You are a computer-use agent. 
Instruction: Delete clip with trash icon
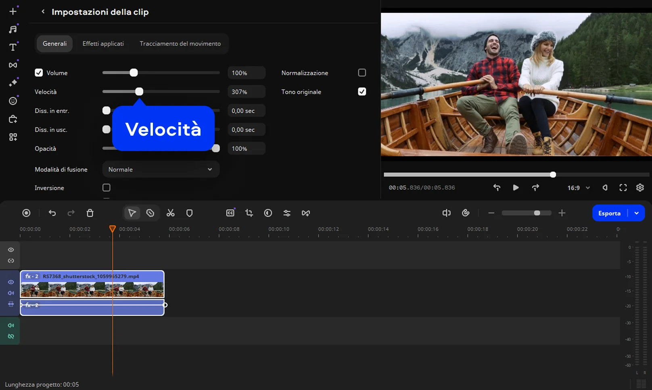pyautogui.click(x=90, y=213)
